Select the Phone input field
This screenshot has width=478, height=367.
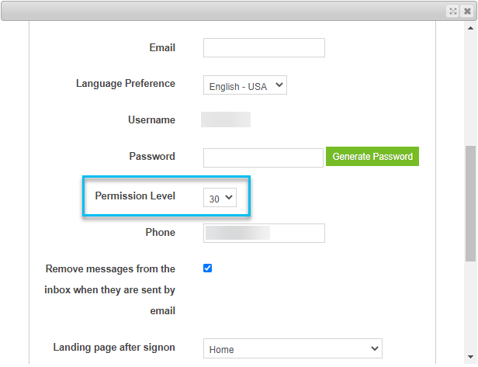pyautogui.click(x=264, y=234)
